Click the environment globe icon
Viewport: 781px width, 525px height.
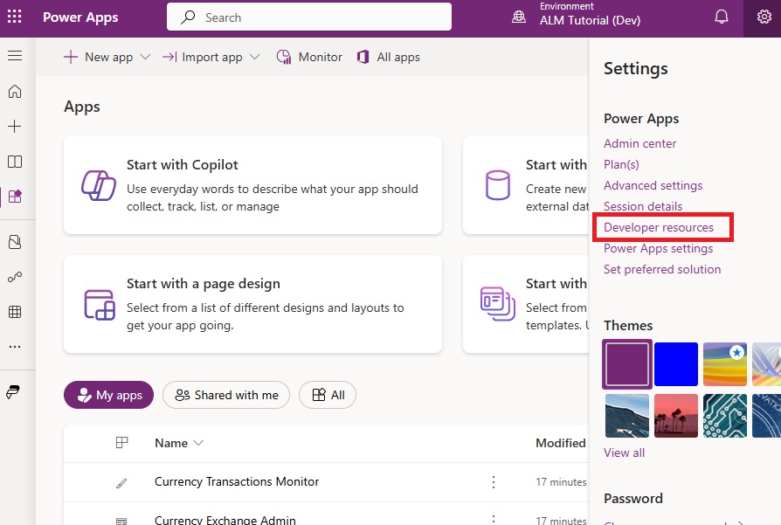(x=519, y=17)
